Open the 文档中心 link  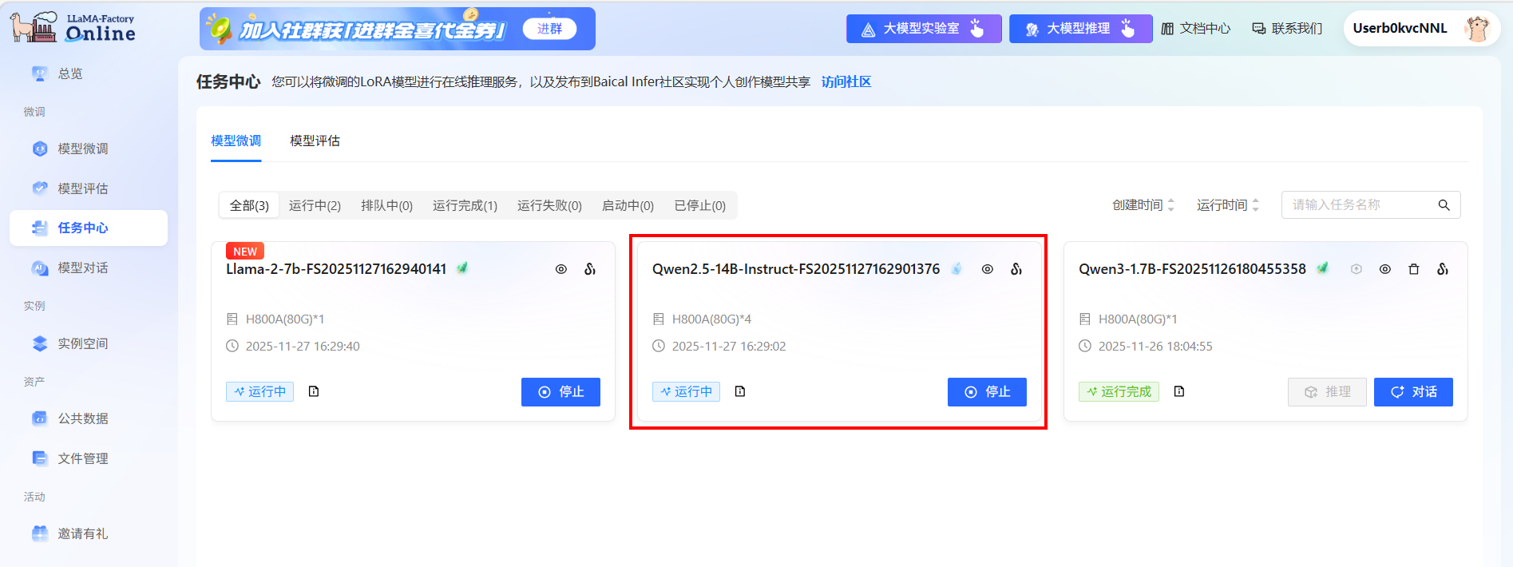pos(1195,29)
